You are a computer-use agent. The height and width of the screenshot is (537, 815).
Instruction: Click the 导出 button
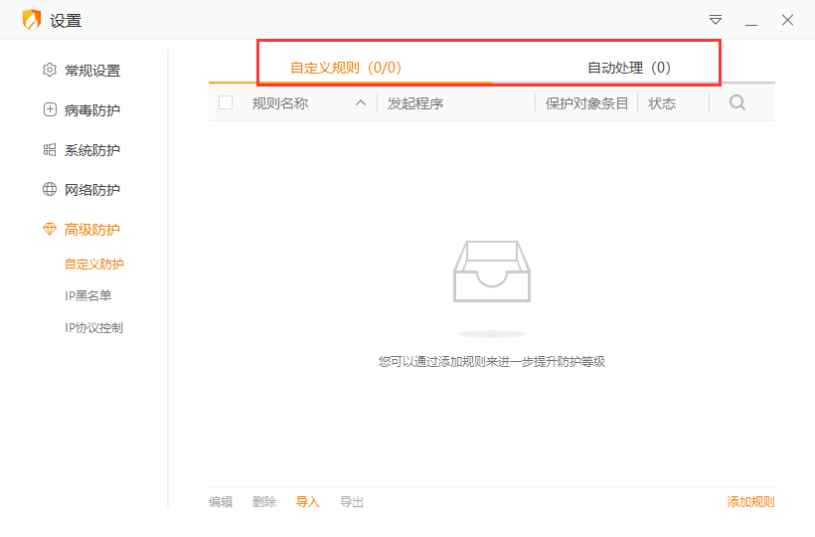pyautogui.click(x=352, y=502)
